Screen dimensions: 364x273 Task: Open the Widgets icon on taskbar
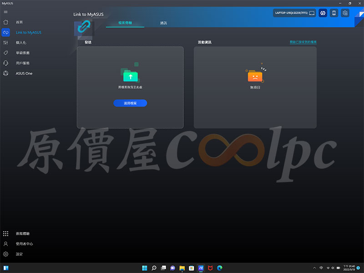6,268
